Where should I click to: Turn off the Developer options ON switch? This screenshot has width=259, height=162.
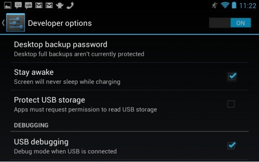coord(230,23)
